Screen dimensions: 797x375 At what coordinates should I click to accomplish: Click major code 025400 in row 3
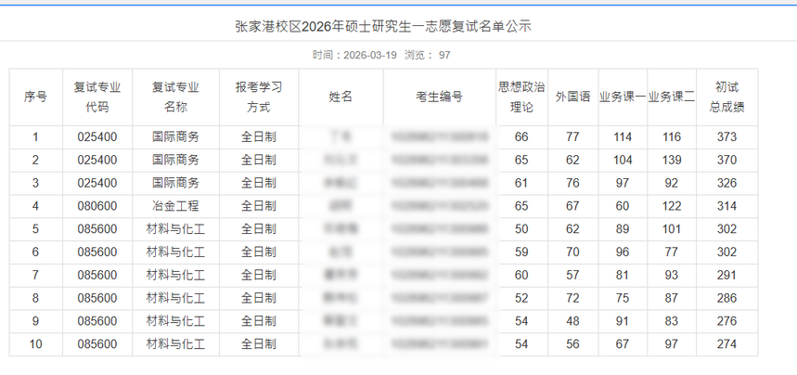pos(97,183)
